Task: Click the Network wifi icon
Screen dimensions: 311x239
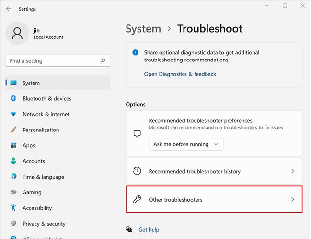Action: (13, 114)
